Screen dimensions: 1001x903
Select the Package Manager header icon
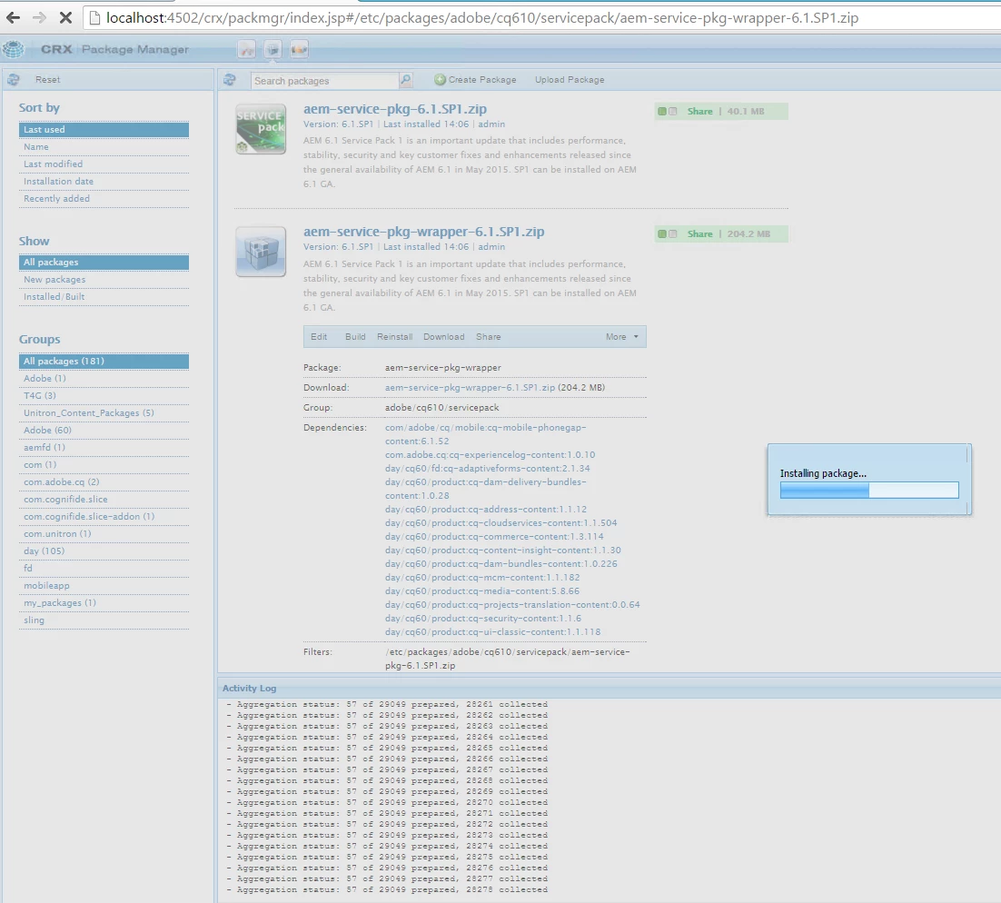click(x=273, y=49)
